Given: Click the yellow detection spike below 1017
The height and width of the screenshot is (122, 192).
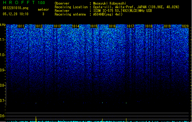Looking at the screenshot, I should tap(126, 120).
